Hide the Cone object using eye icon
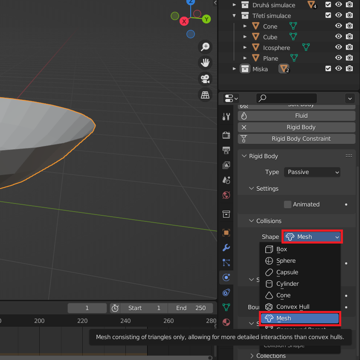360x360 pixels. point(339,26)
